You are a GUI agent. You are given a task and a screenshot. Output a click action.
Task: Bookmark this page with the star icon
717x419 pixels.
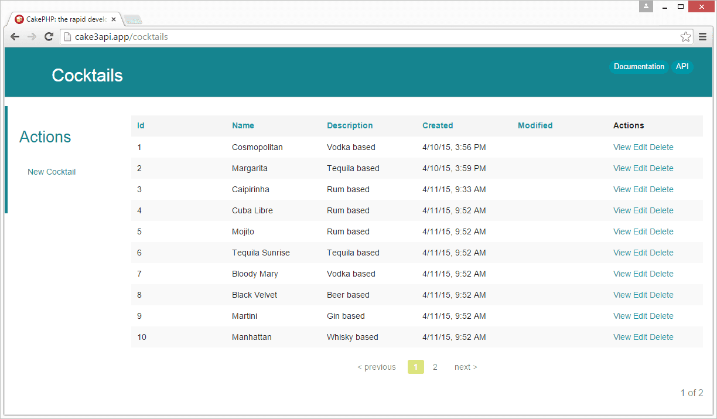tap(685, 37)
